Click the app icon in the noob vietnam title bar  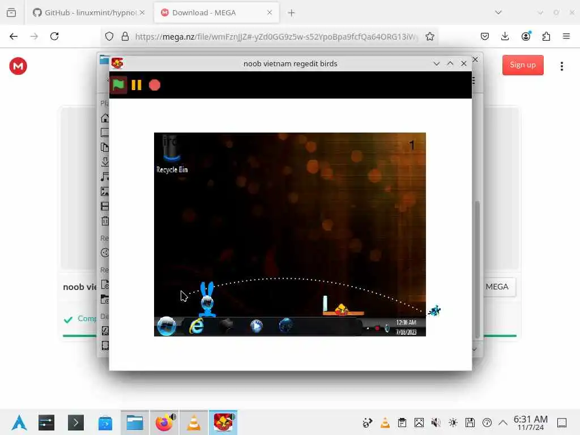click(x=117, y=63)
